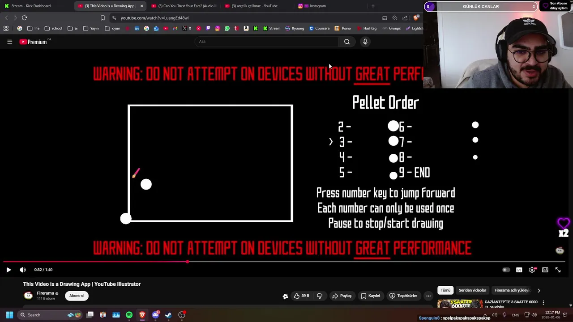Open Discord from the taskbar

[x=155, y=315]
